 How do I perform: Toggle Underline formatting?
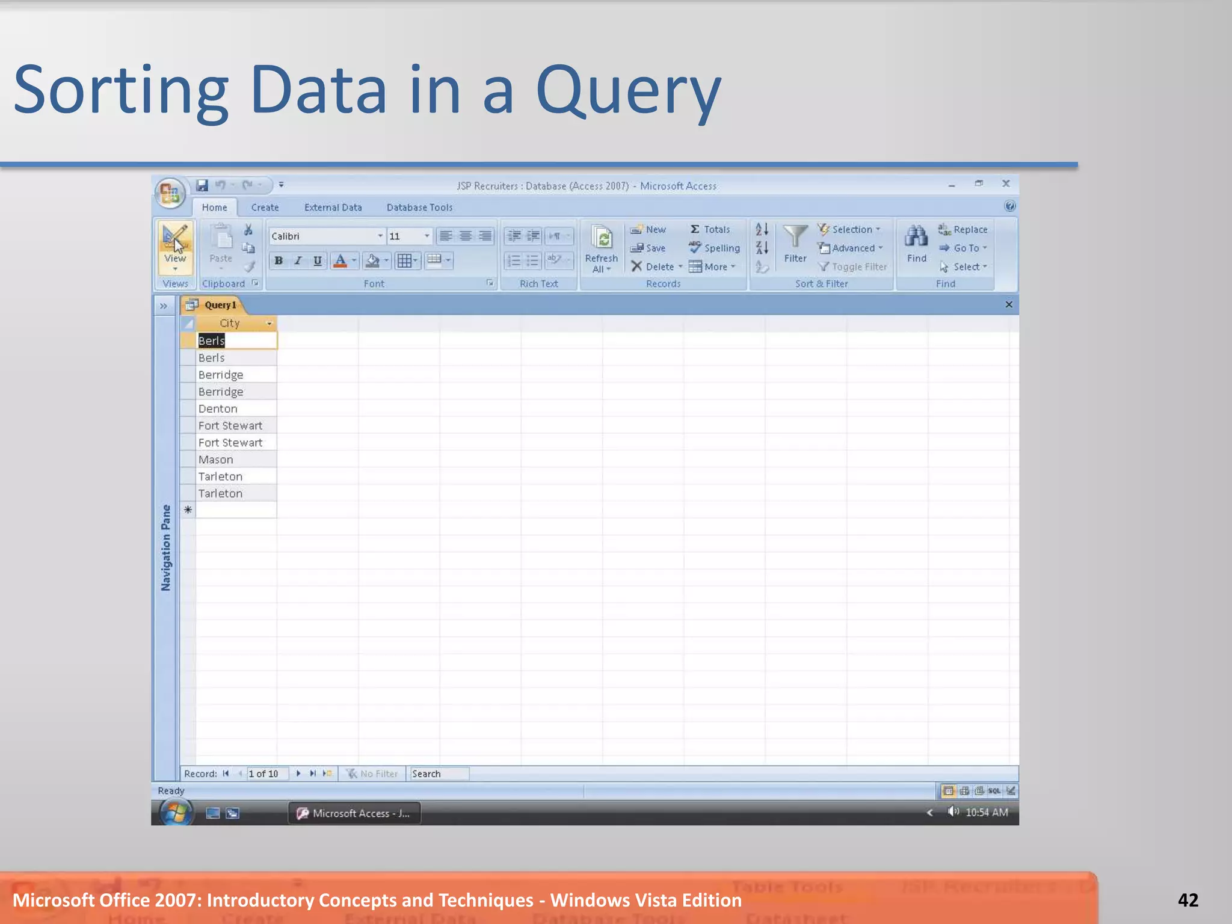point(317,260)
